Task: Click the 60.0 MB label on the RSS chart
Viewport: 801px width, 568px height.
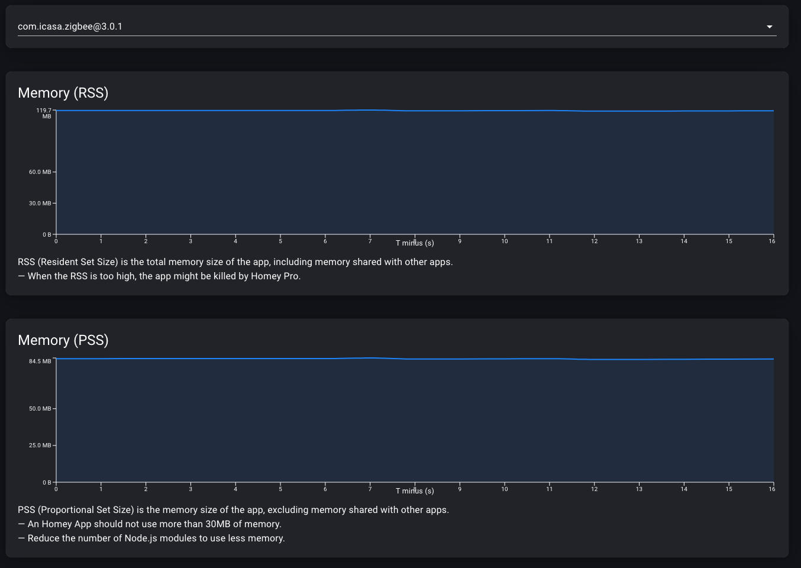Action: tap(40, 172)
